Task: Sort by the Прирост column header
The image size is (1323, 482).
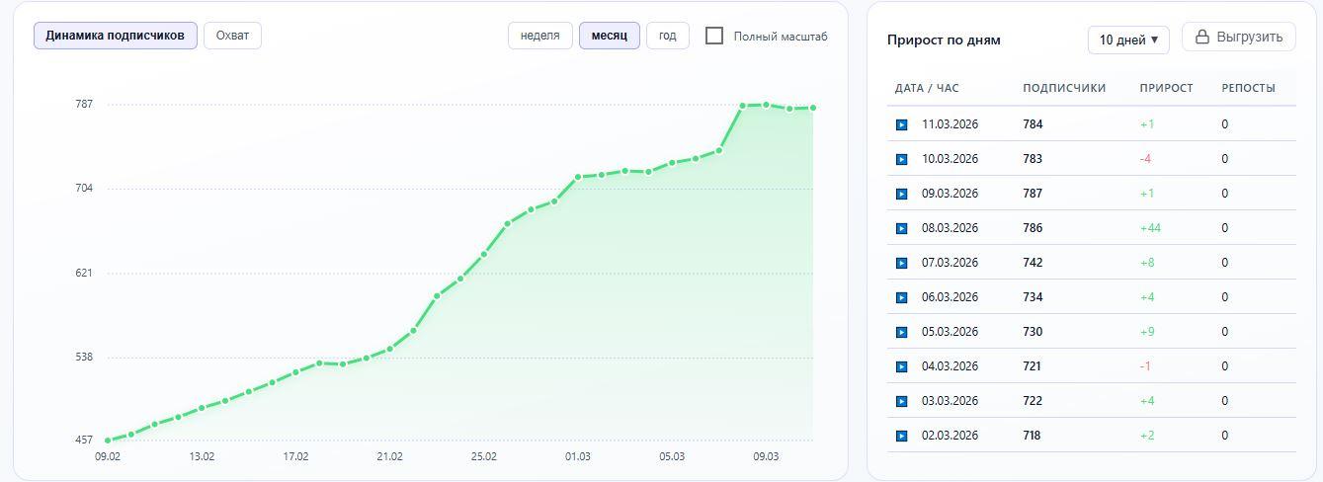Action: [x=1166, y=88]
